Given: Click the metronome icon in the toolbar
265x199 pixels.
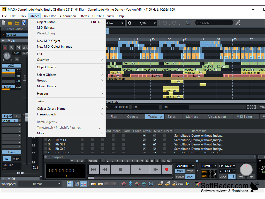Looking at the screenshot, I should tap(188, 23).
